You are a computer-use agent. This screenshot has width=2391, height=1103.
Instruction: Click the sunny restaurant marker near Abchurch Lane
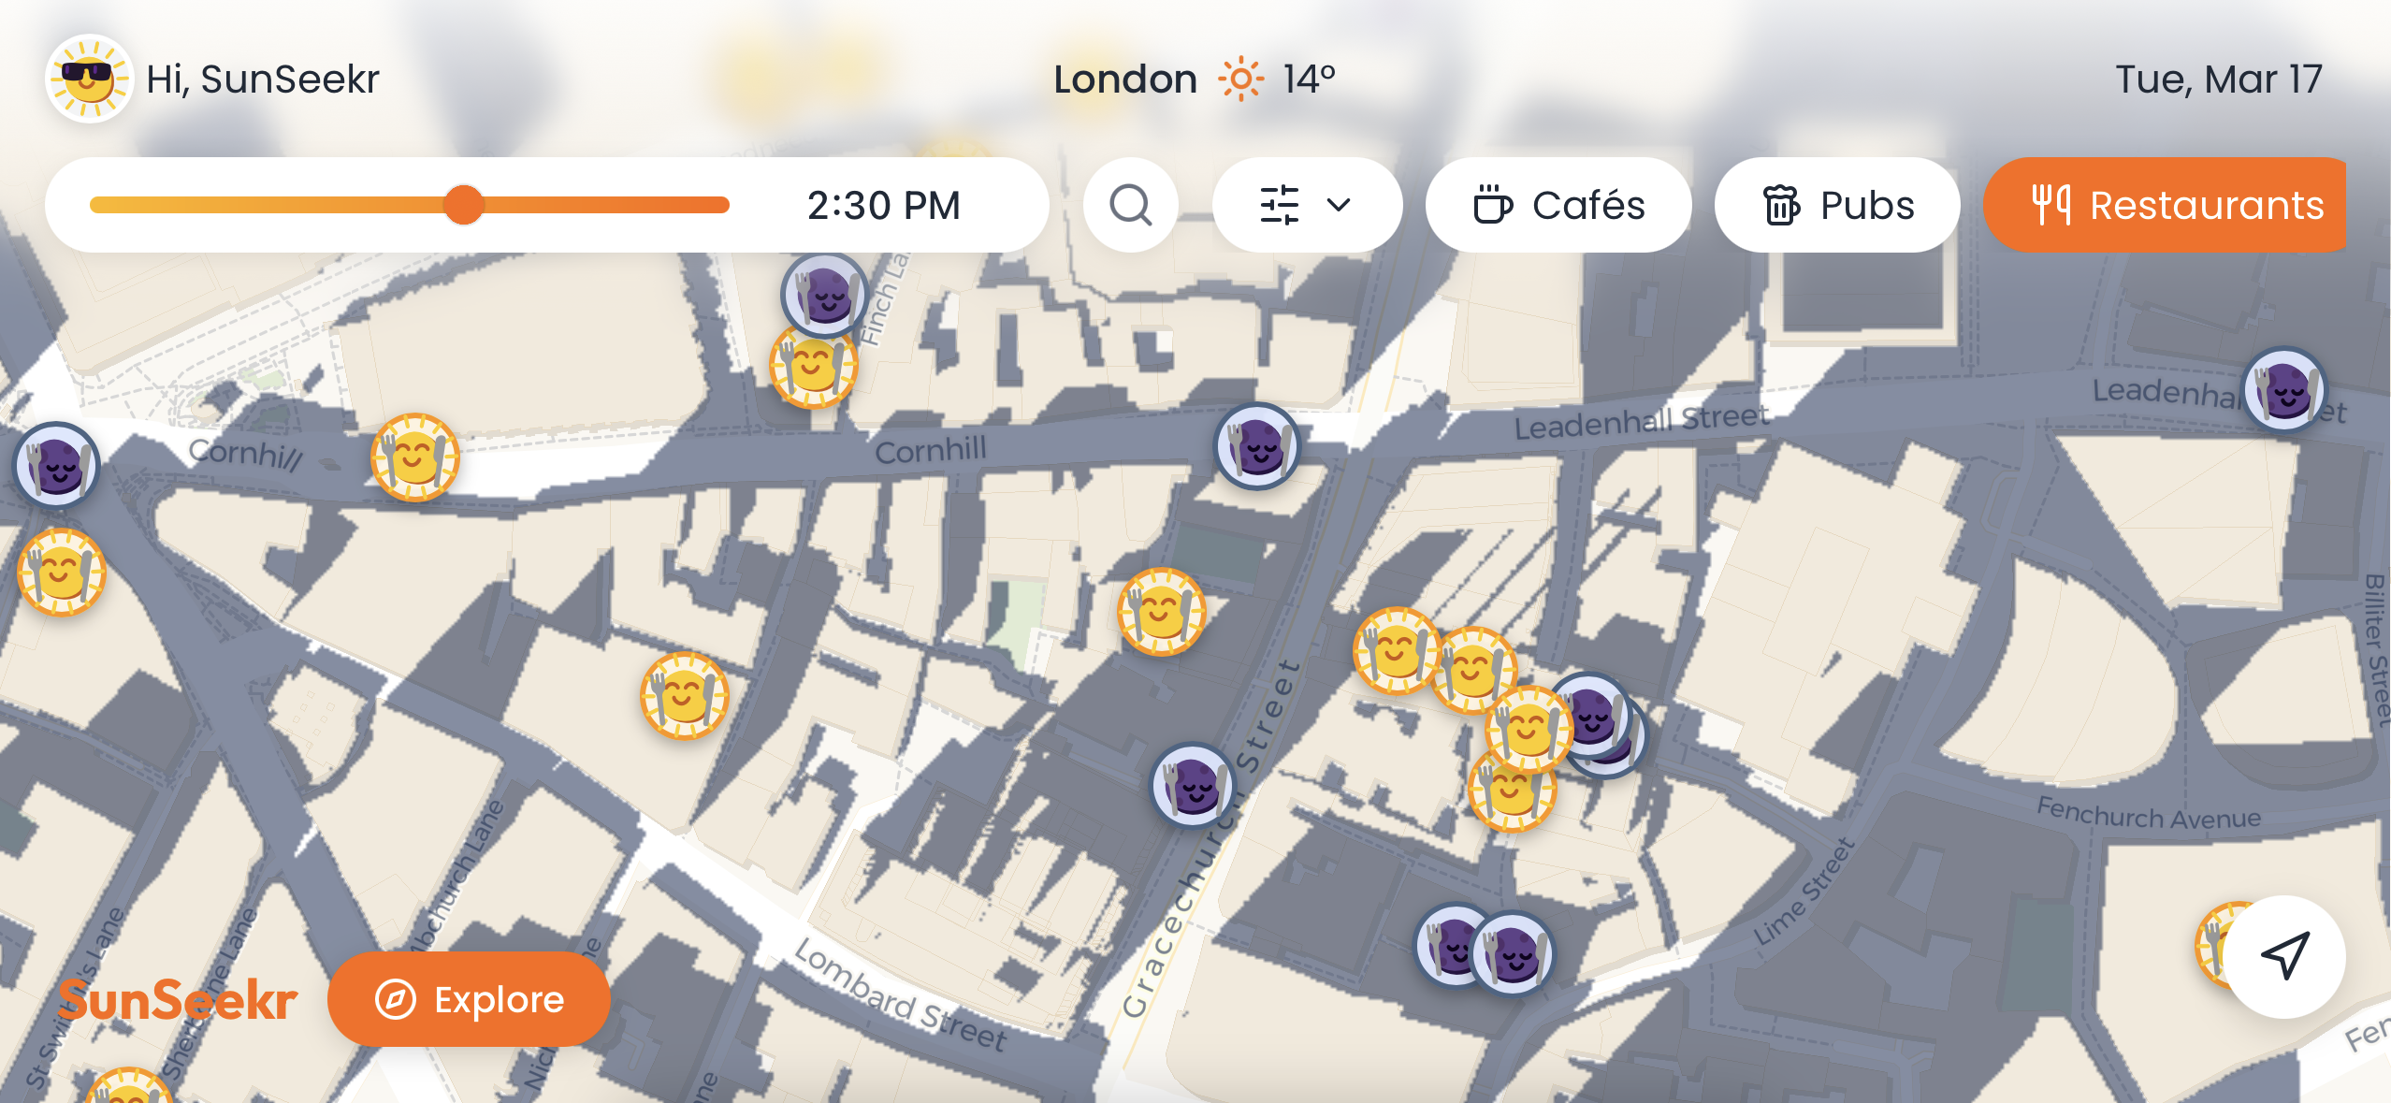tap(684, 696)
